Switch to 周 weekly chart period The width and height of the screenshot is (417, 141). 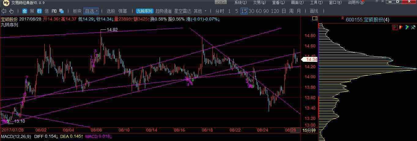click(291, 11)
